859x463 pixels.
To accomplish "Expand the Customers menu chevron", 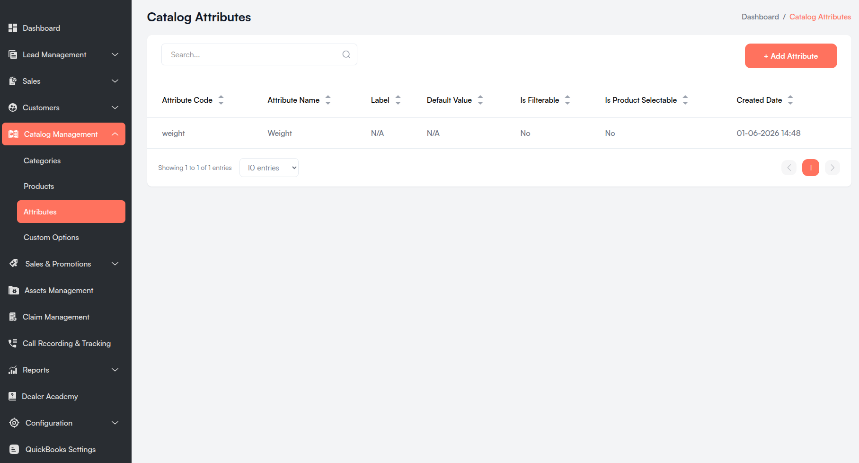I will point(115,107).
